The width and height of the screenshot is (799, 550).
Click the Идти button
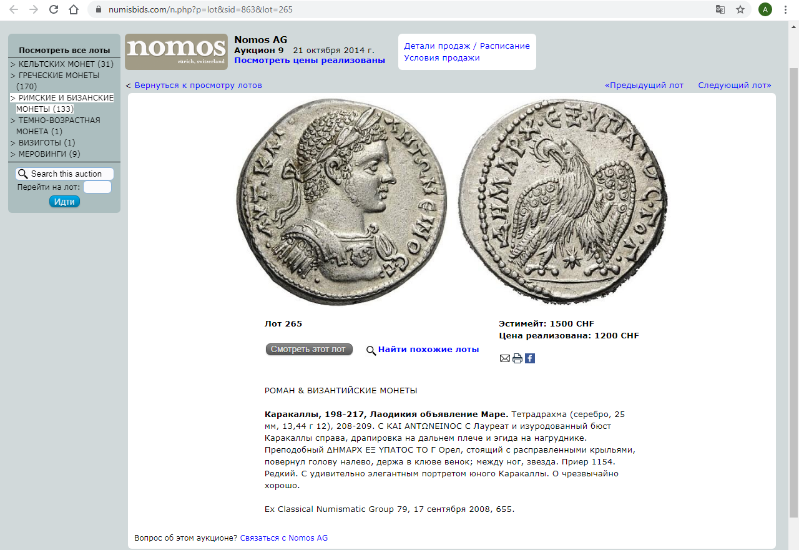click(64, 202)
